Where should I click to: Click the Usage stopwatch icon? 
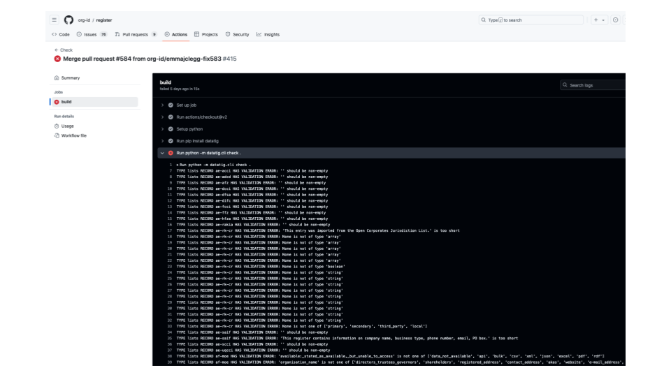[57, 126]
